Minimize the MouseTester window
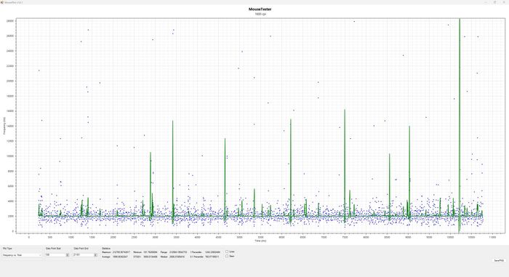 point(486,2)
